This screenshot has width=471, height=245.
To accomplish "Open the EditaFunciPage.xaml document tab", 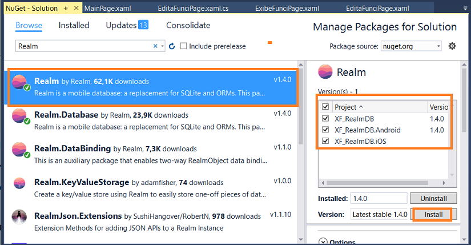I will 377,9.
